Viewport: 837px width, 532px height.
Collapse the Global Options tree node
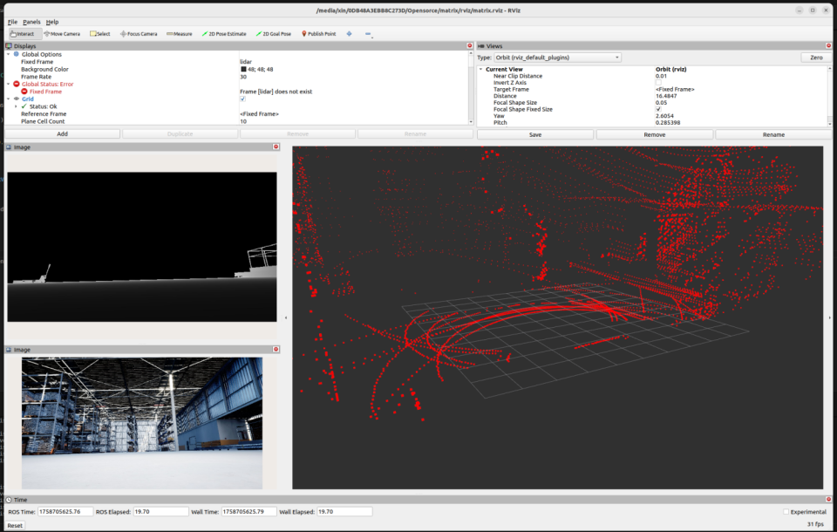8,54
